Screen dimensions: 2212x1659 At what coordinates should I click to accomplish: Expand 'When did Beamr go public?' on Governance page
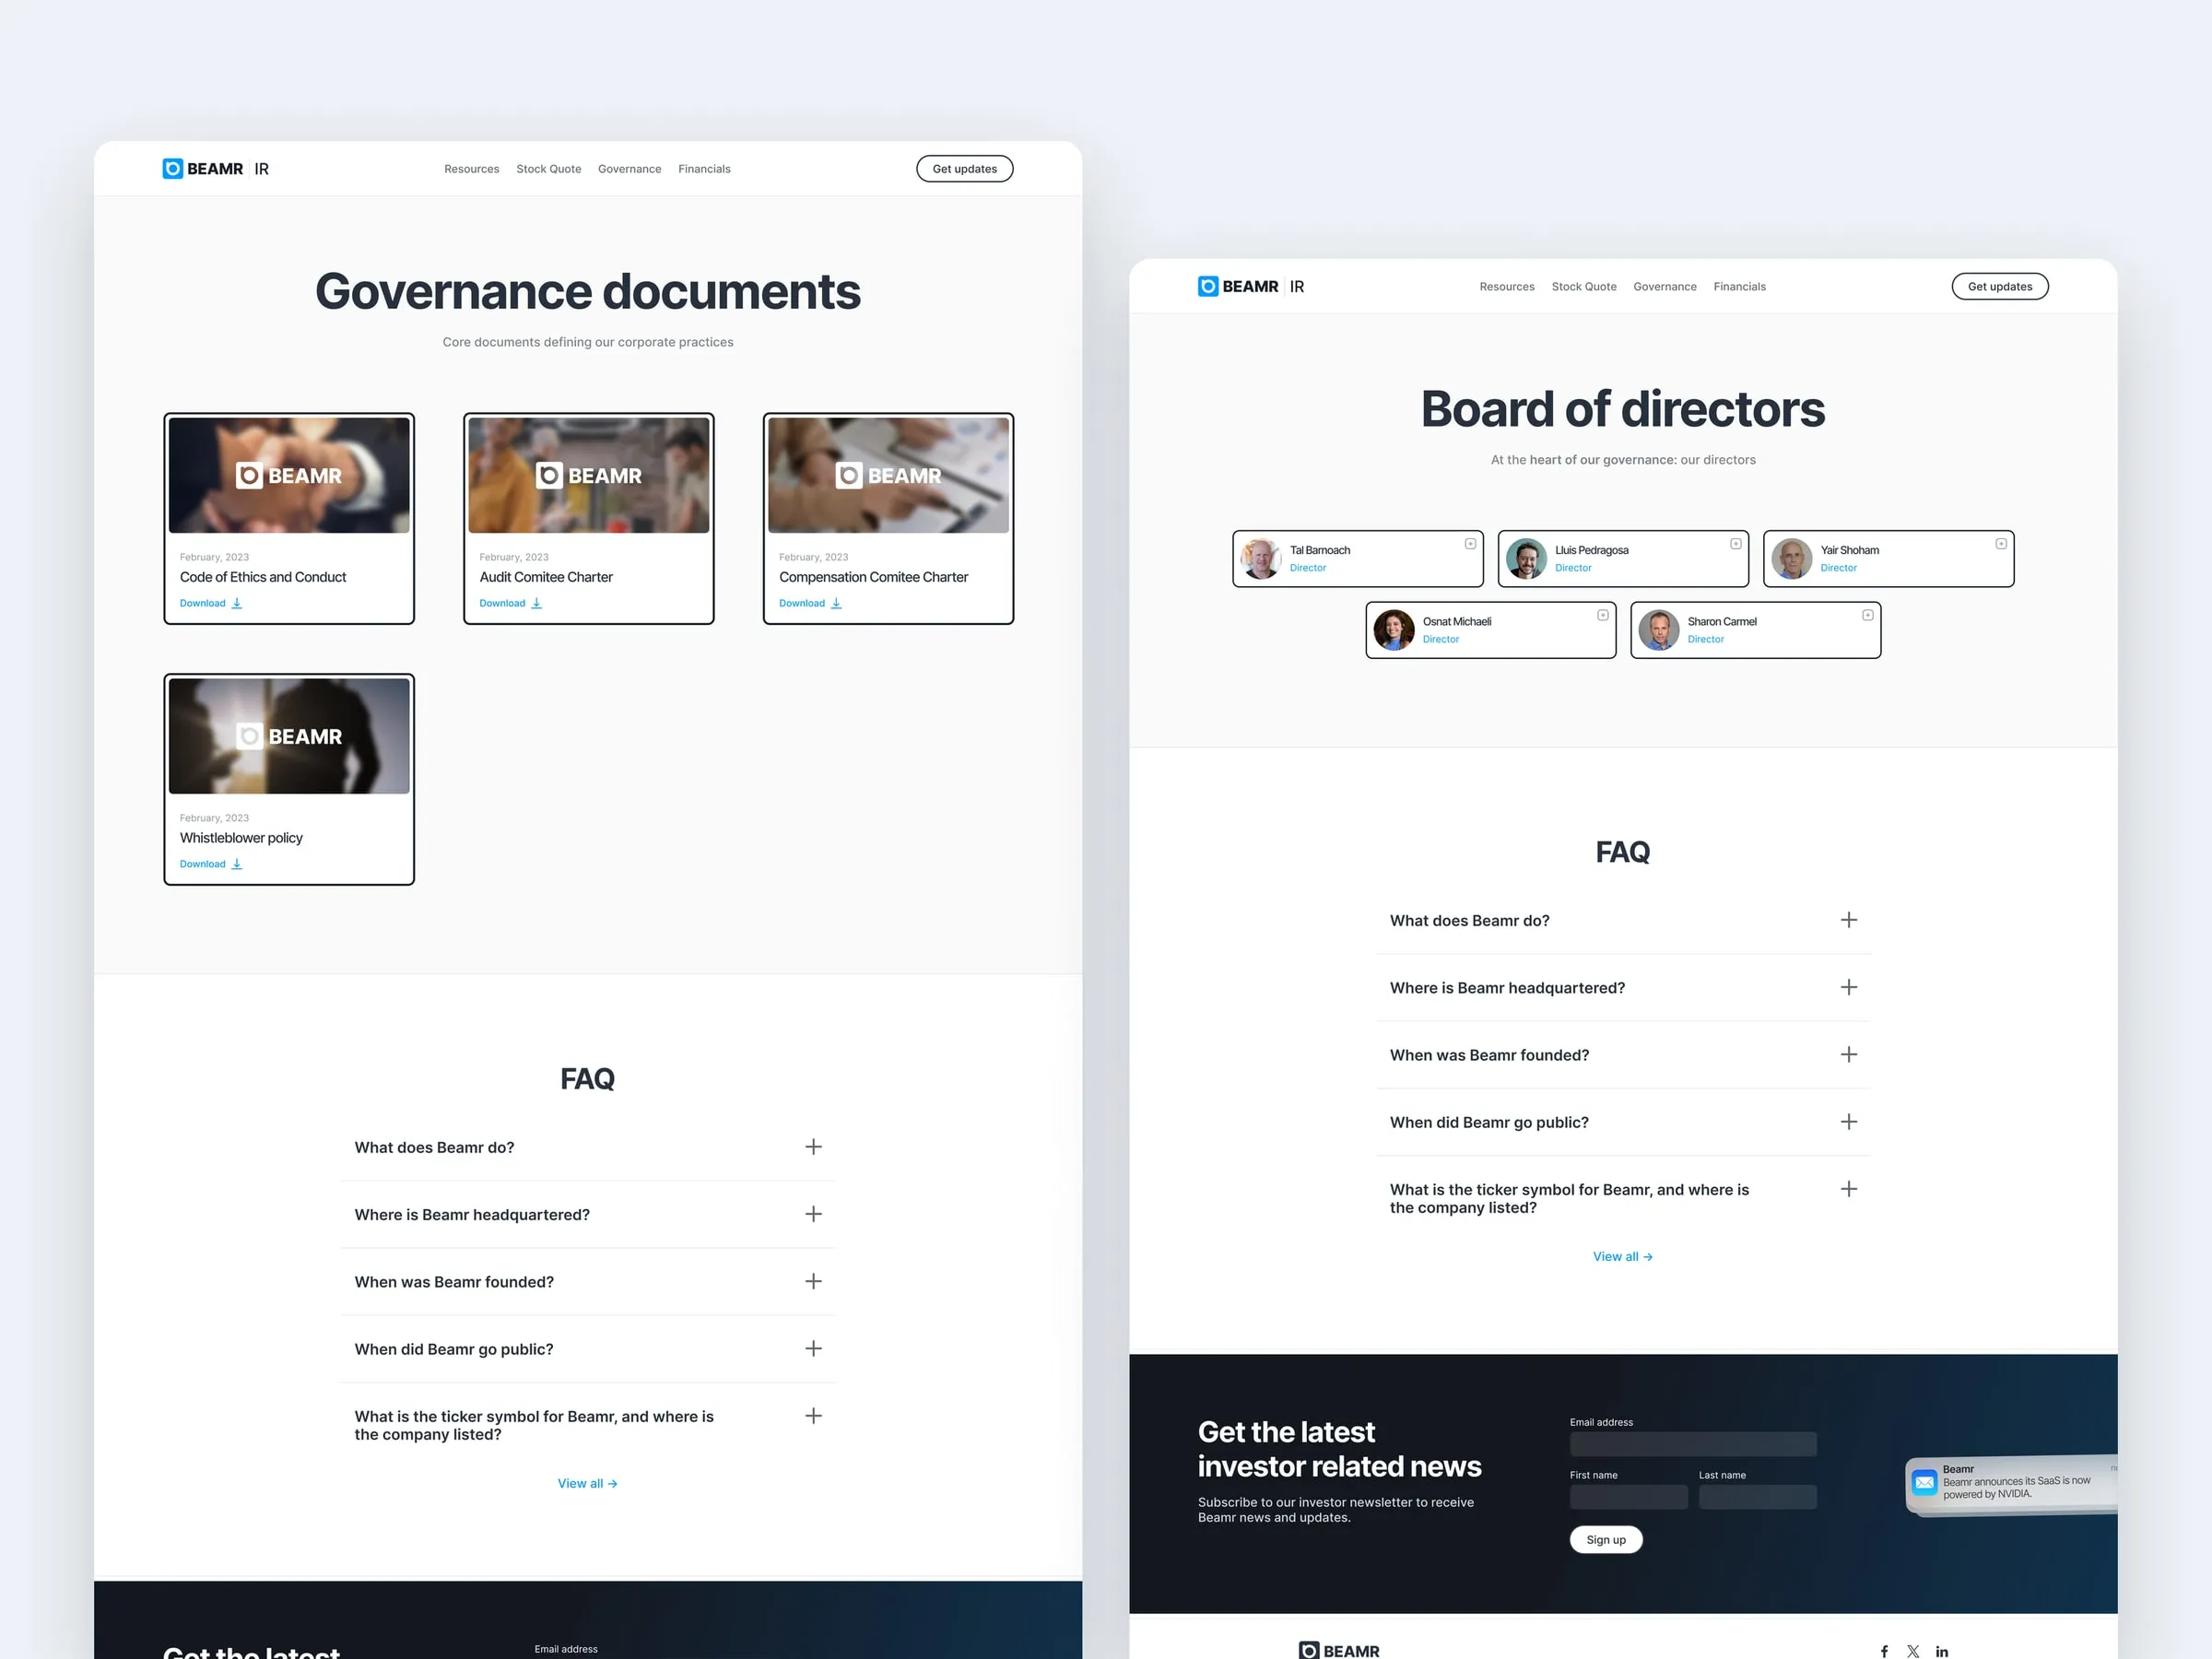[814, 1348]
